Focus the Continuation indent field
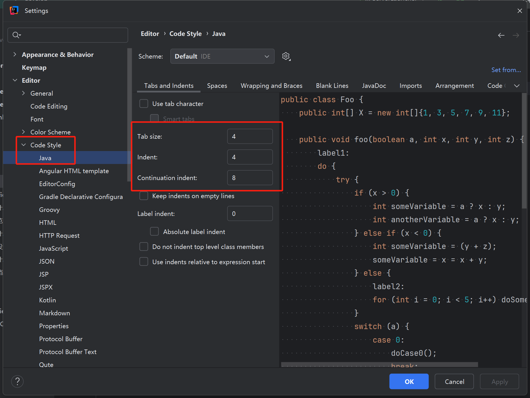The image size is (530, 398). (x=250, y=178)
